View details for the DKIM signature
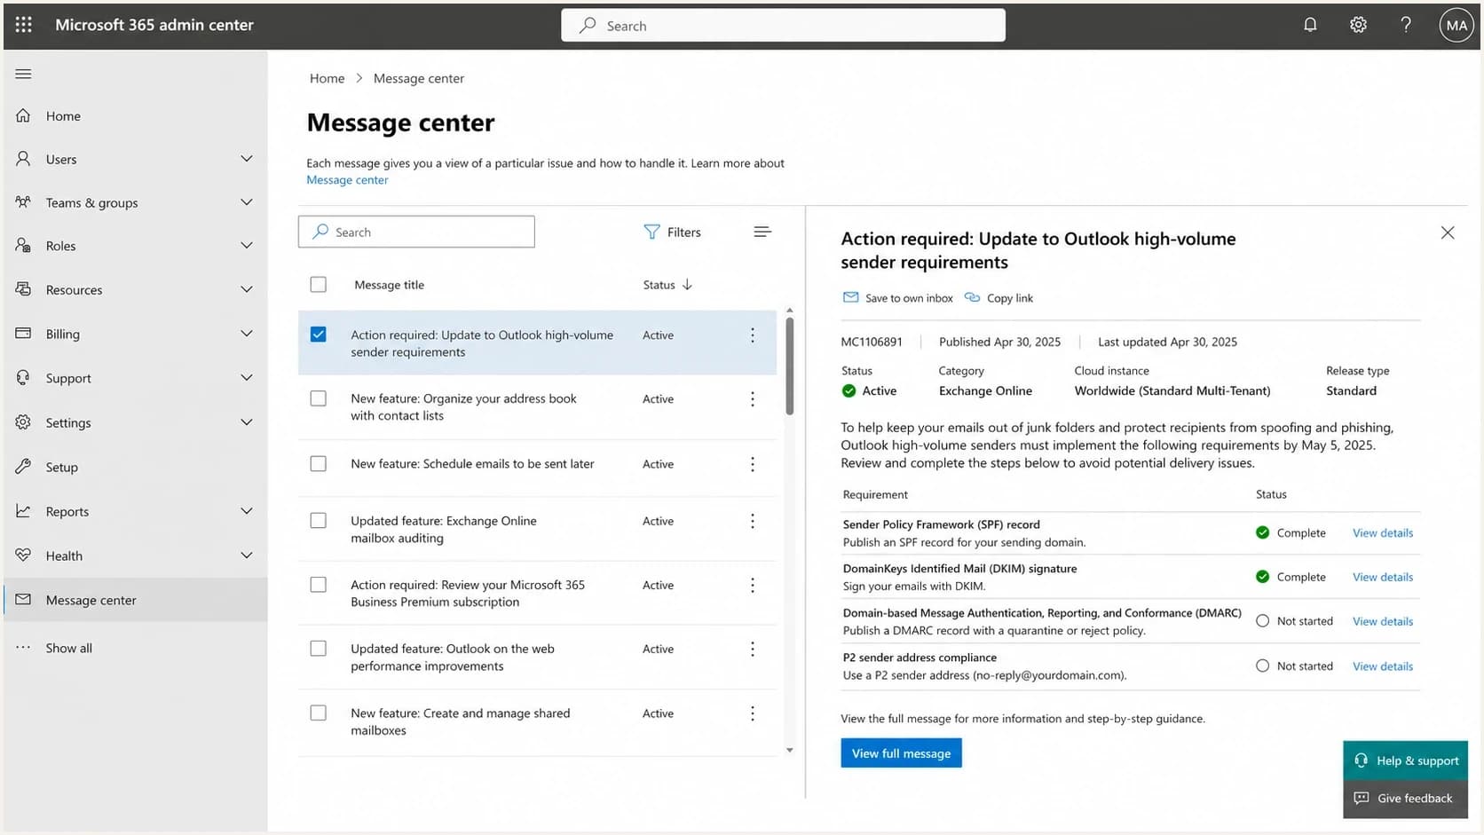Viewport: 1484px width, 835px height. tap(1383, 577)
